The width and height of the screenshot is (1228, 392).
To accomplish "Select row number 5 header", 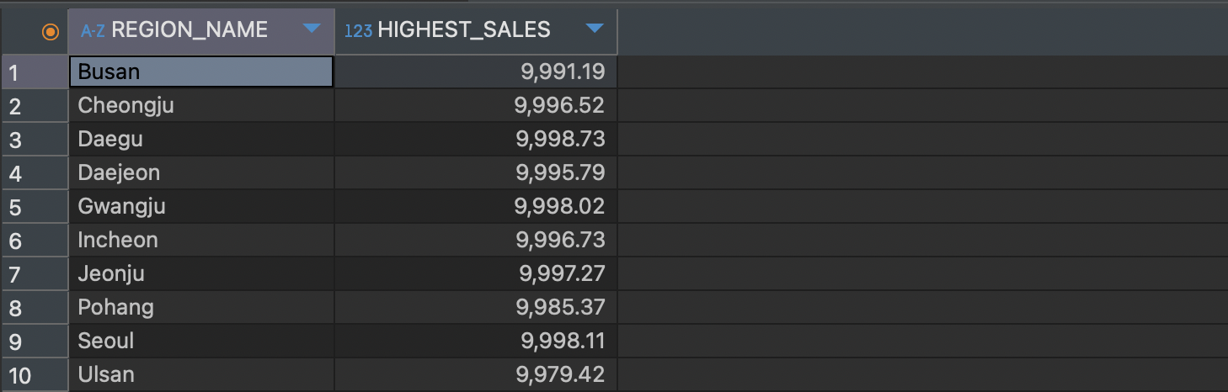I will click(34, 207).
